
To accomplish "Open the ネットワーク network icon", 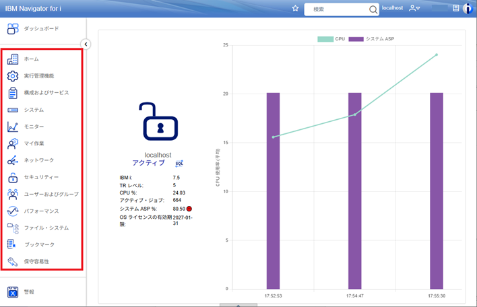I will 13,160.
